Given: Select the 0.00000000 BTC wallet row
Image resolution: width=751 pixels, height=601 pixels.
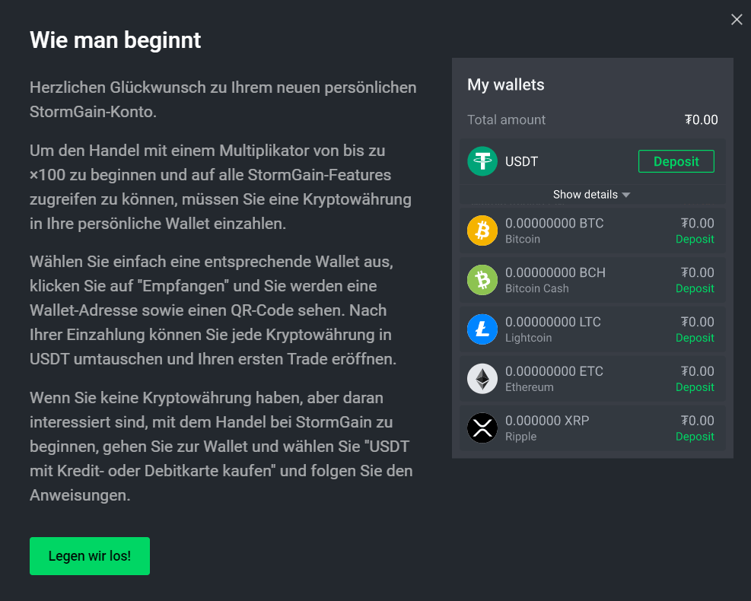Looking at the screenshot, I should (593, 231).
